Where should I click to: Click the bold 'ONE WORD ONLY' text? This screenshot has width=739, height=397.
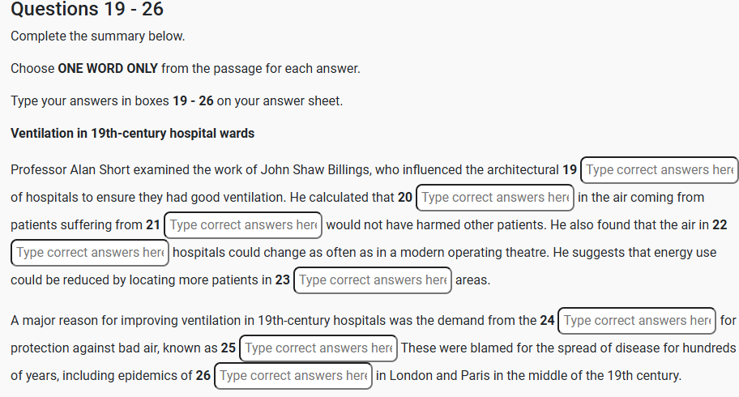point(108,69)
